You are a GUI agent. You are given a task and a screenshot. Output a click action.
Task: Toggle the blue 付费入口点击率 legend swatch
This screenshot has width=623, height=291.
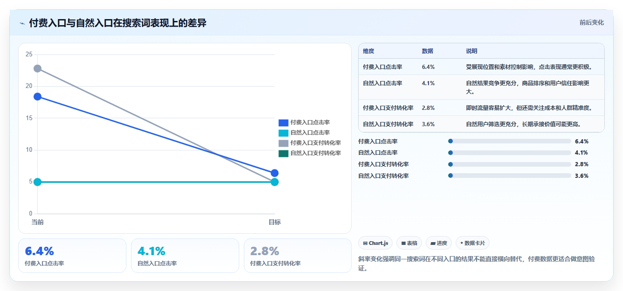point(284,122)
